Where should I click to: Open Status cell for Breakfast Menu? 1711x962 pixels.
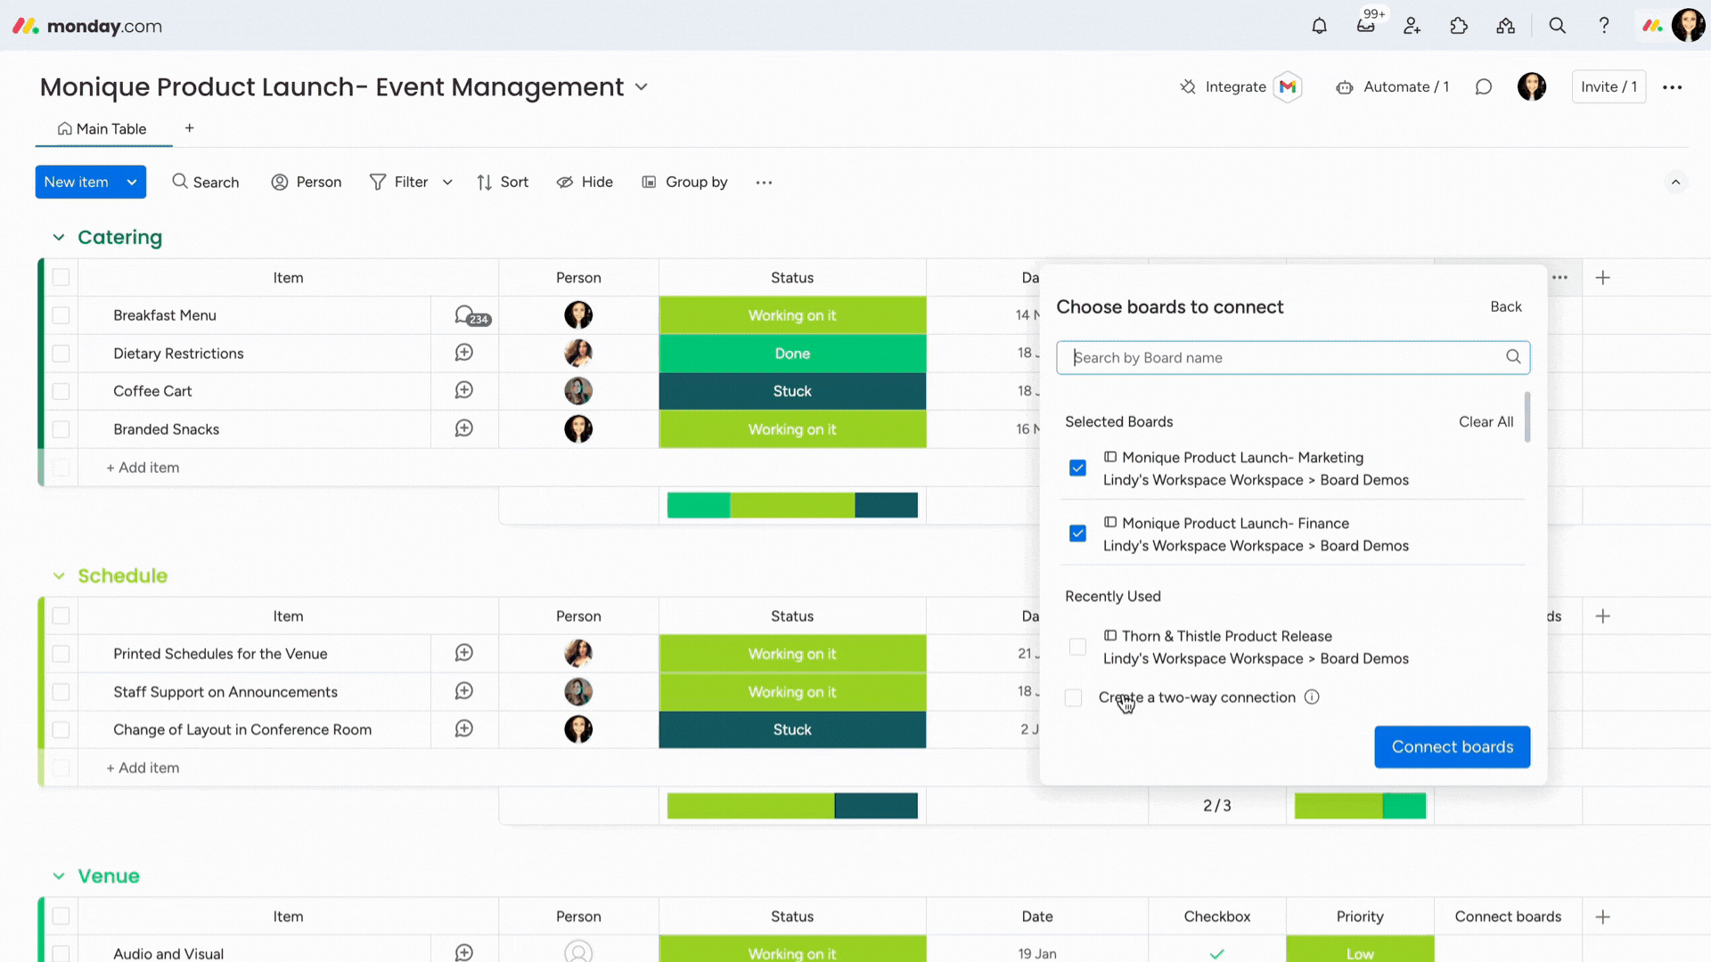tap(792, 315)
